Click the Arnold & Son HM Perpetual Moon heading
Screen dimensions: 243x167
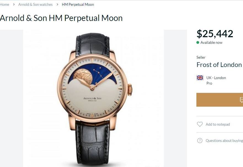61,18
